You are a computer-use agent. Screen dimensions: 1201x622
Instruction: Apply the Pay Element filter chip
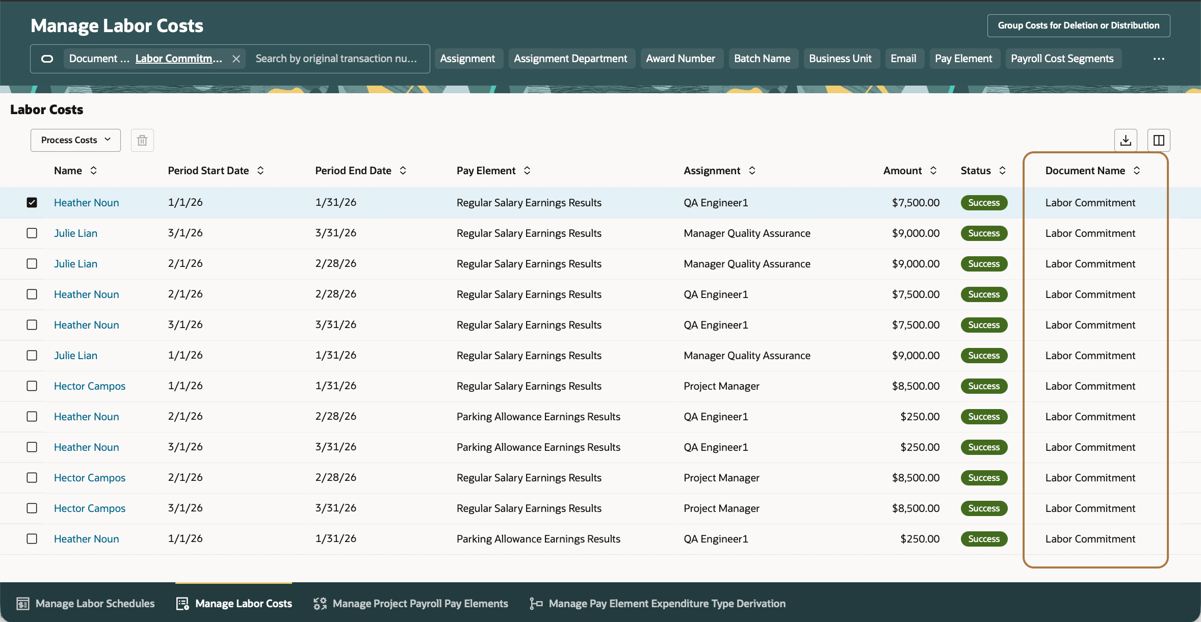point(964,58)
